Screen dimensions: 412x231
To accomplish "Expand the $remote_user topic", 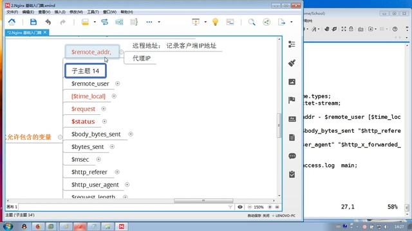I will point(117,83).
